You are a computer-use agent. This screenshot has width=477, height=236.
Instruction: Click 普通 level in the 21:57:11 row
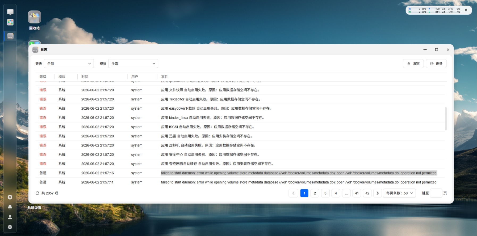43,182
